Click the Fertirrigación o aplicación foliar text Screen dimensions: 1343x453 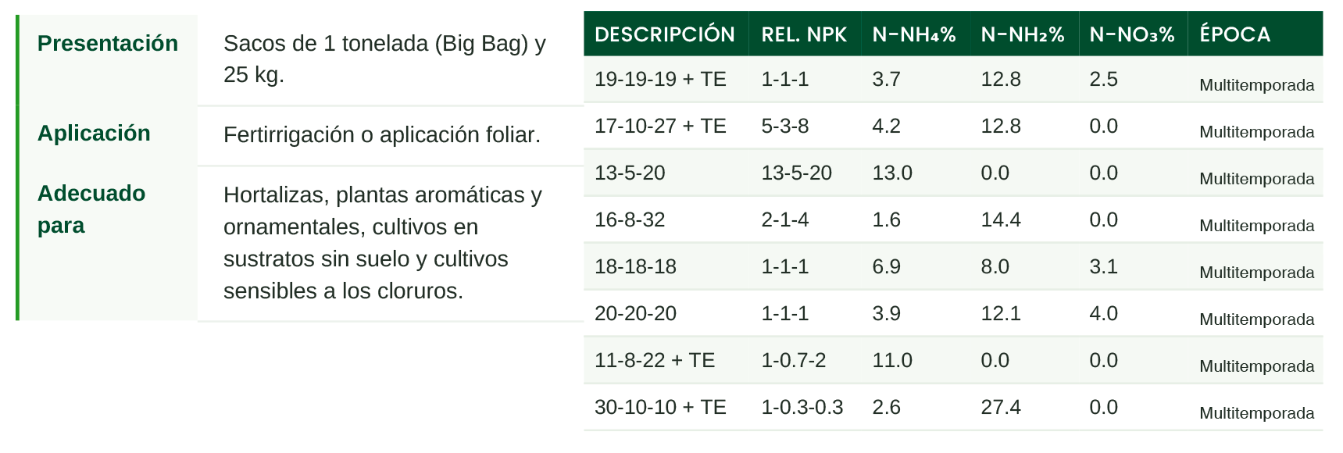[382, 134]
